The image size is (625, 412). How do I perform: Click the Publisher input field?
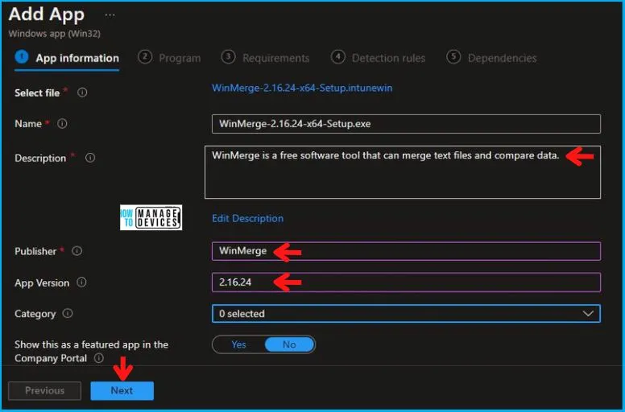click(x=406, y=251)
